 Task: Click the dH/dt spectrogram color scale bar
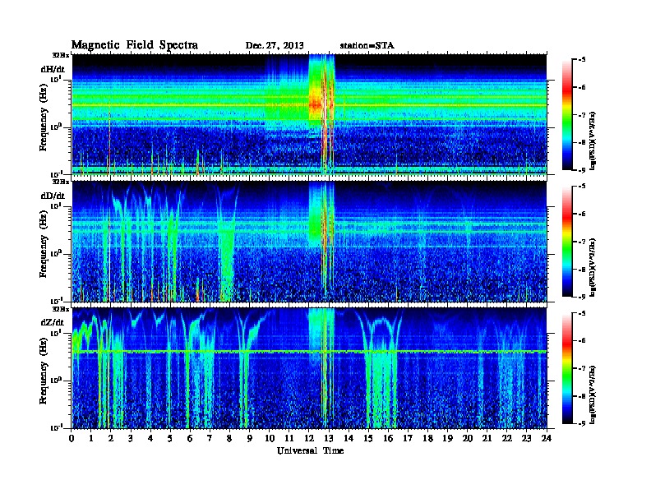[566, 114]
